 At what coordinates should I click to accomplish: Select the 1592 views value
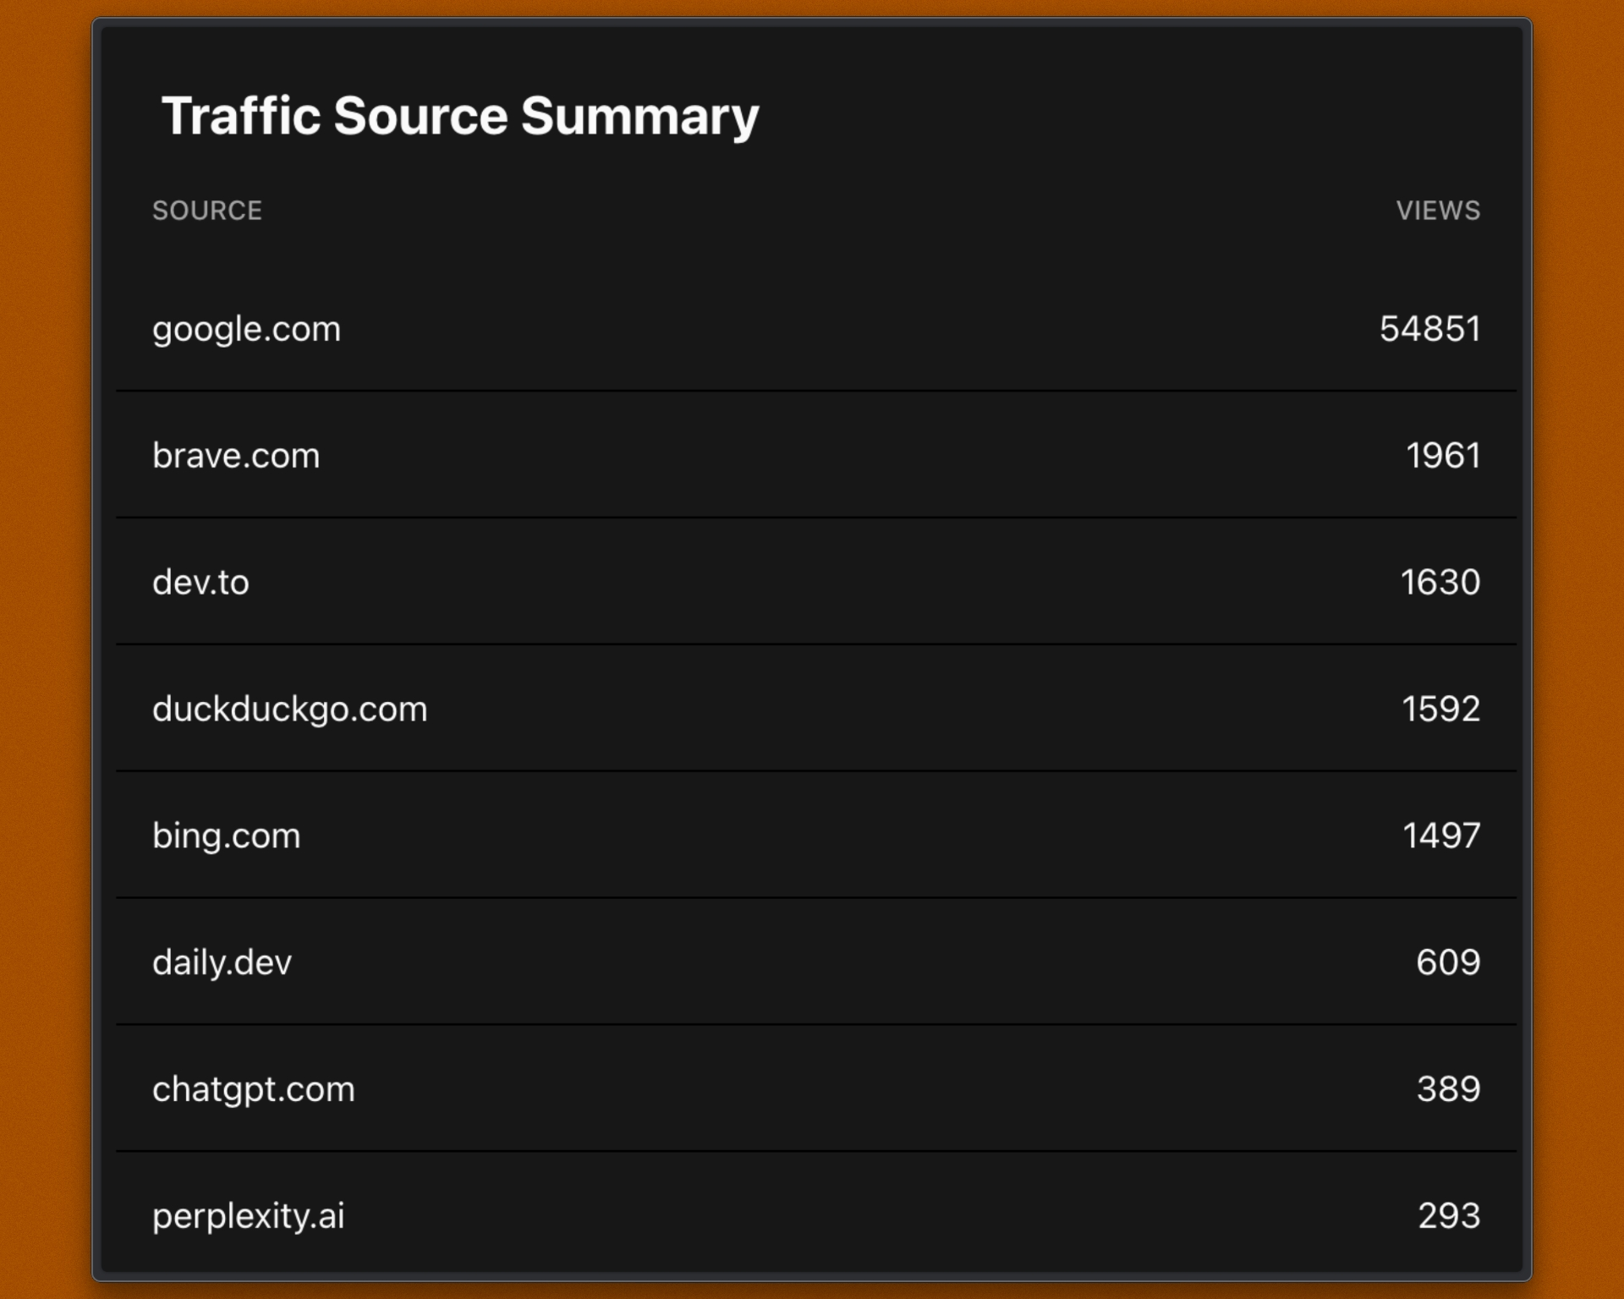pos(1441,709)
